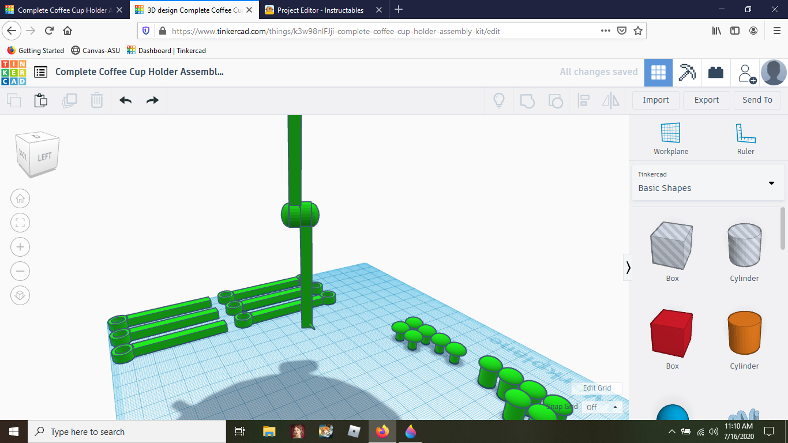
Task: Open File Explorer from taskbar
Action: coord(269,431)
